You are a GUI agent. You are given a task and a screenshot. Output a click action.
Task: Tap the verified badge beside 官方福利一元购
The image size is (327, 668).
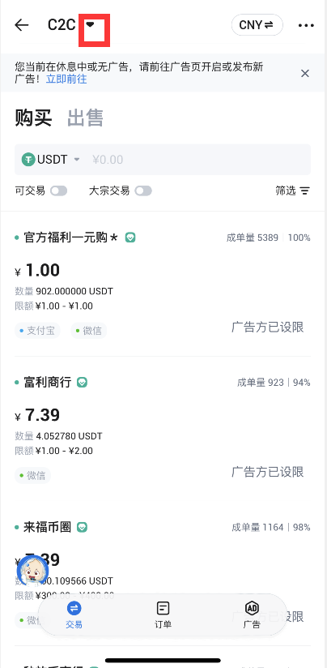[130, 238]
